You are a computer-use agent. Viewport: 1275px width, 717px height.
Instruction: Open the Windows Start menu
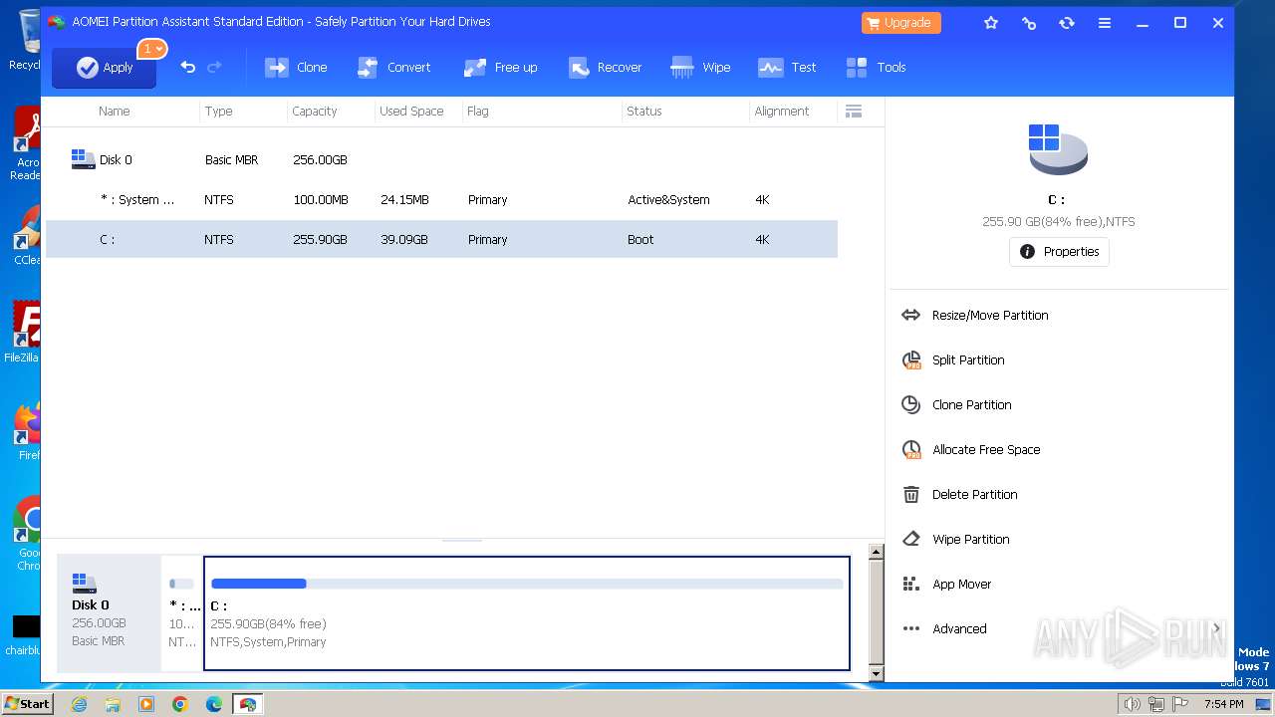click(x=28, y=703)
